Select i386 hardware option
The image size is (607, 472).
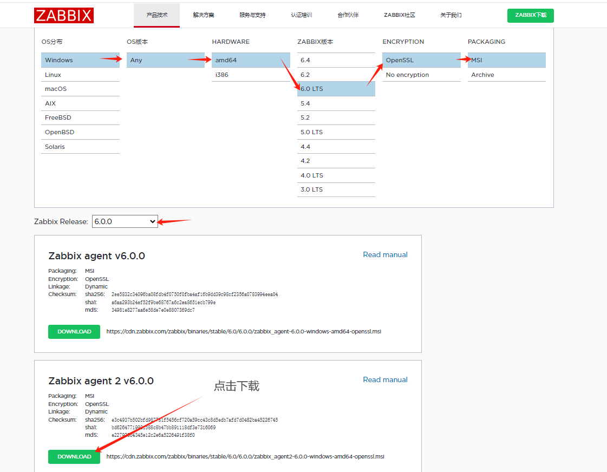coord(251,75)
